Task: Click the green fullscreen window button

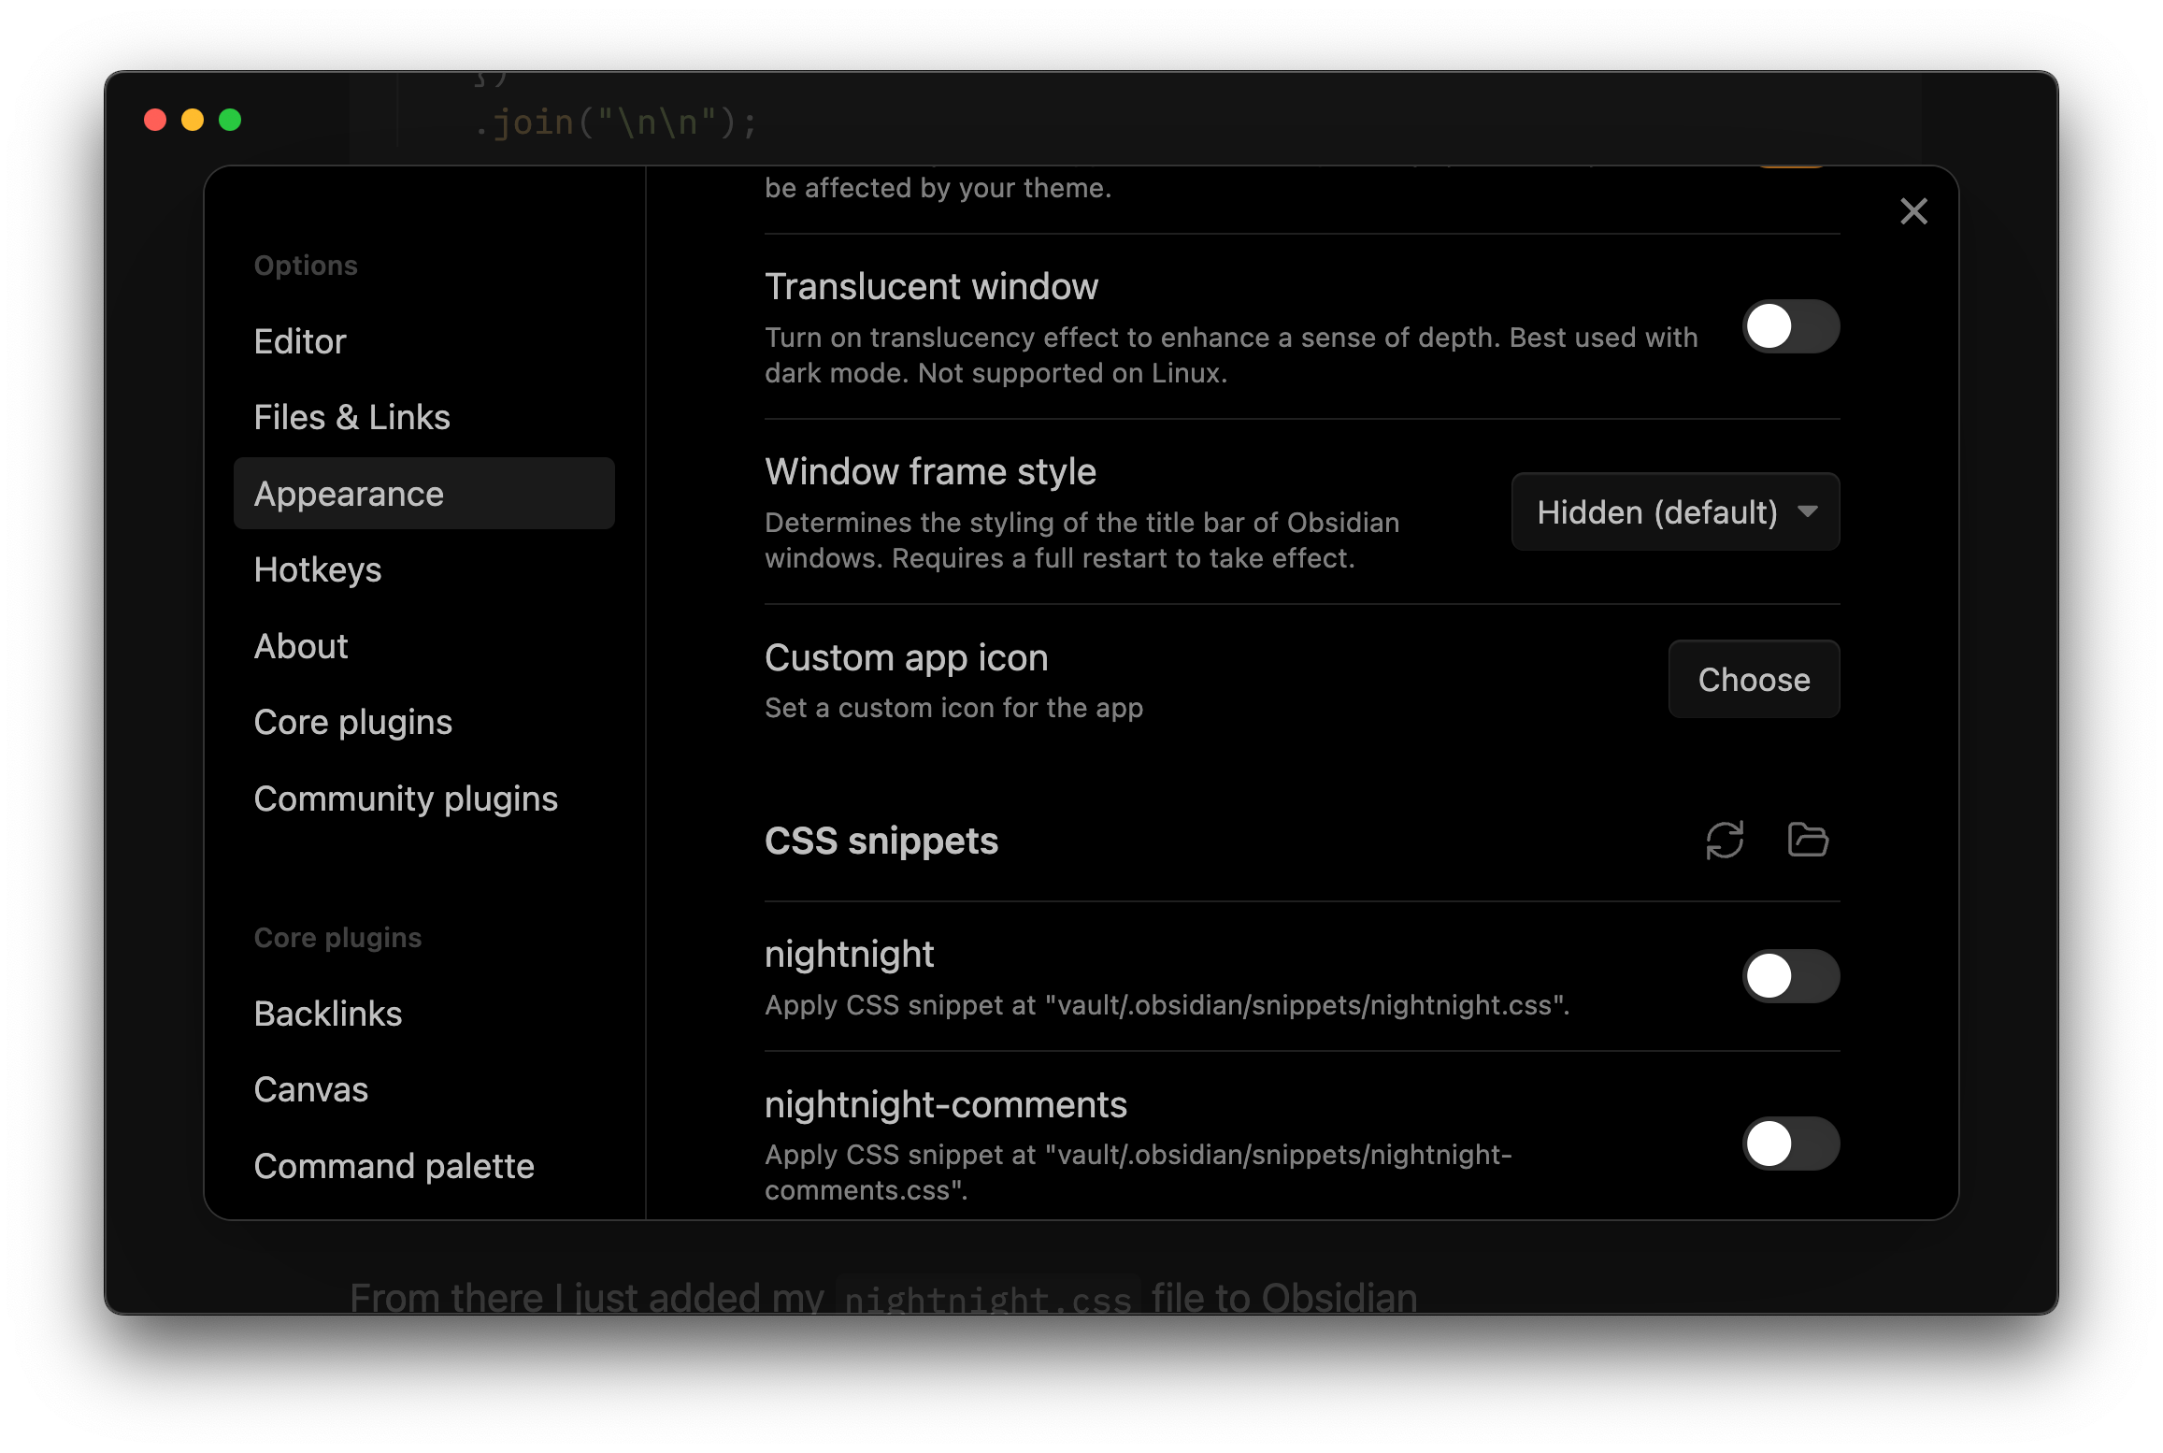Action: (x=230, y=120)
